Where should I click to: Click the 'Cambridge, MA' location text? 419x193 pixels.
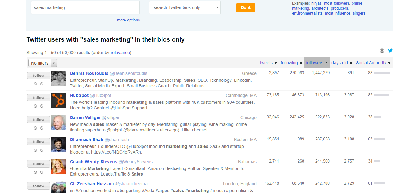pyautogui.click(x=241, y=95)
